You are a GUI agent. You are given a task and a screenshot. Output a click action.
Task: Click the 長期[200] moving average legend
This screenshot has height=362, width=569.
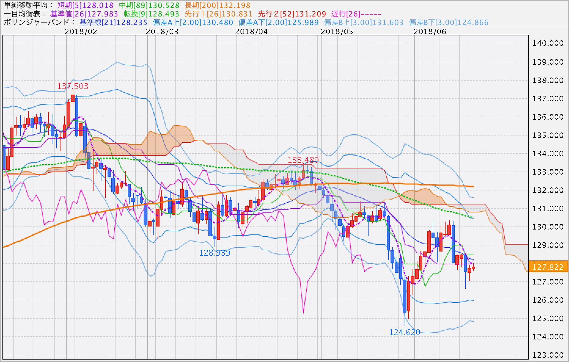tap(217, 5)
